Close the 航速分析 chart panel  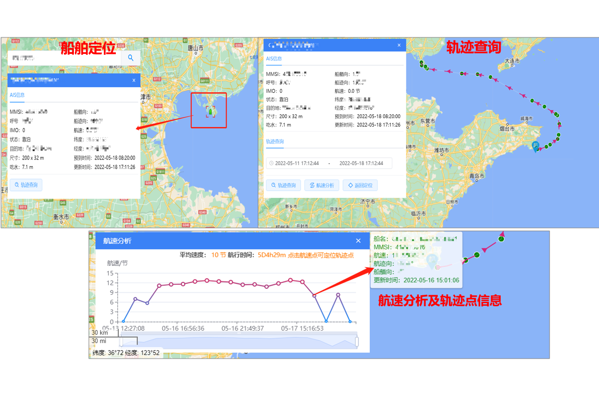358,241
